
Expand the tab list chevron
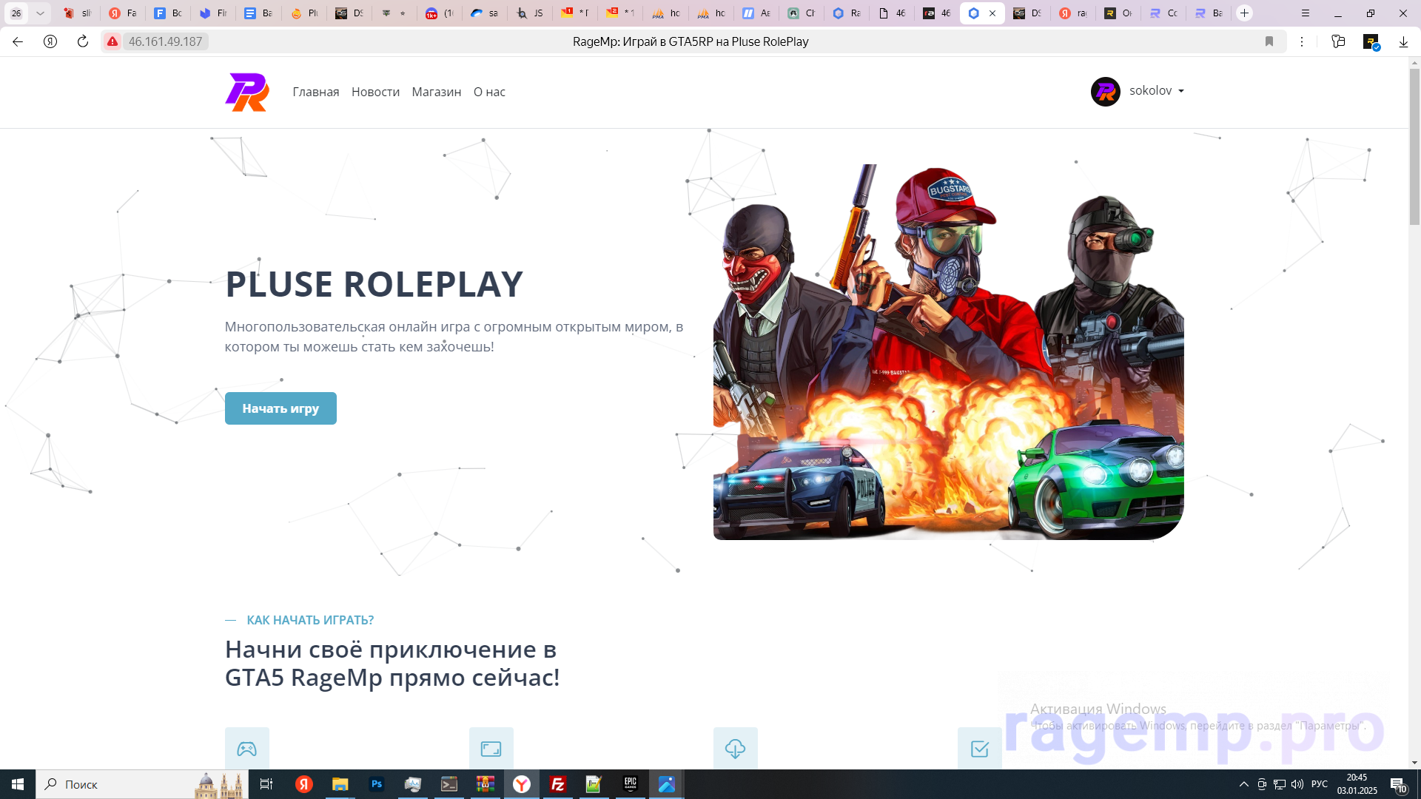point(40,13)
